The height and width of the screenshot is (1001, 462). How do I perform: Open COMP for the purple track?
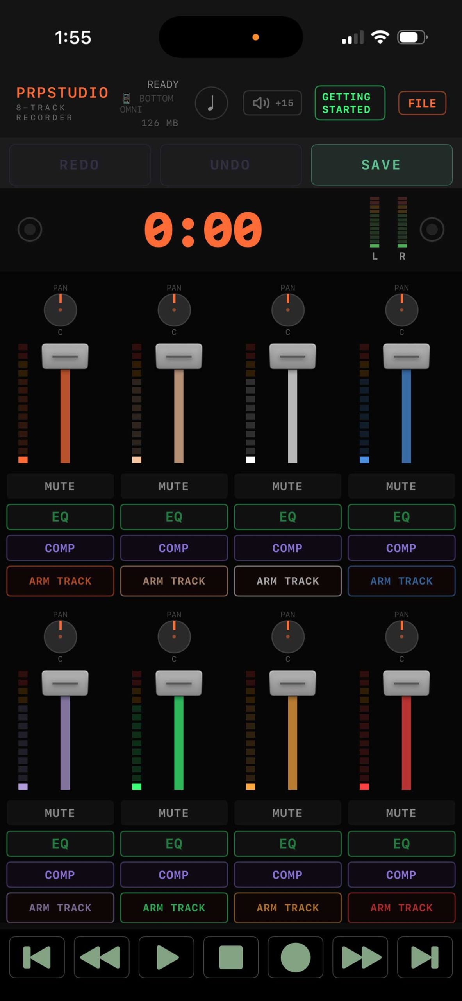point(60,875)
